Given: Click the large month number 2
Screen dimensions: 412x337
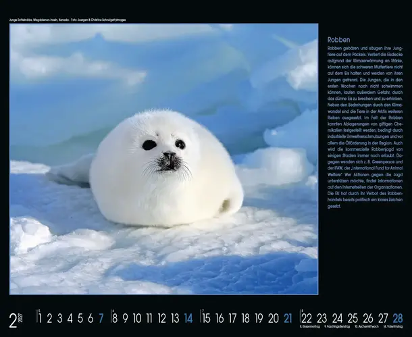Looking at the screenshot, I should (x=13, y=319).
